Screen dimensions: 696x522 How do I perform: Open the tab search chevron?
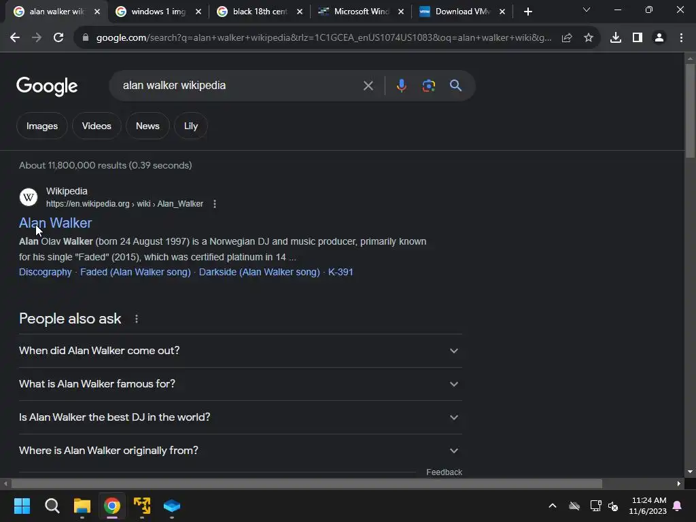click(587, 10)
